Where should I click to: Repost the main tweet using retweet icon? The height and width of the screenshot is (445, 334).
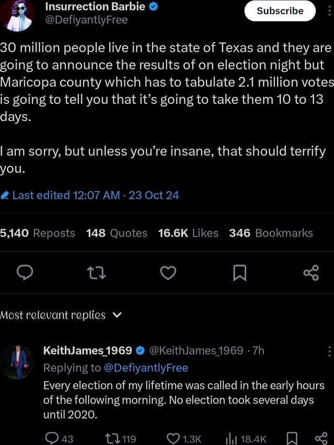98,272
